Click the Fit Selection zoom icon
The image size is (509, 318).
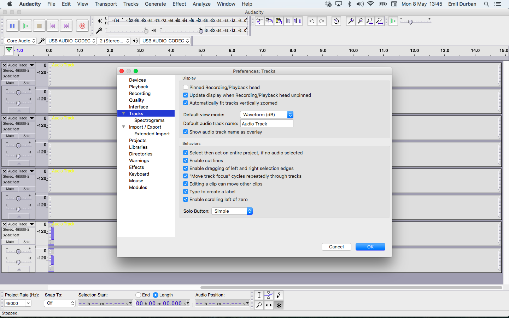tap(370, 21)
